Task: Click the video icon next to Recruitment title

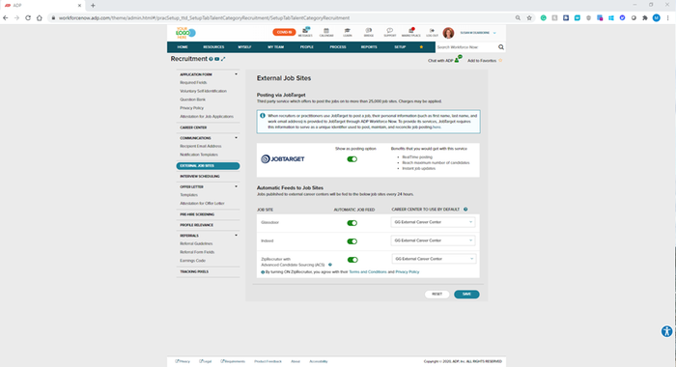Action: coord(217,59)
